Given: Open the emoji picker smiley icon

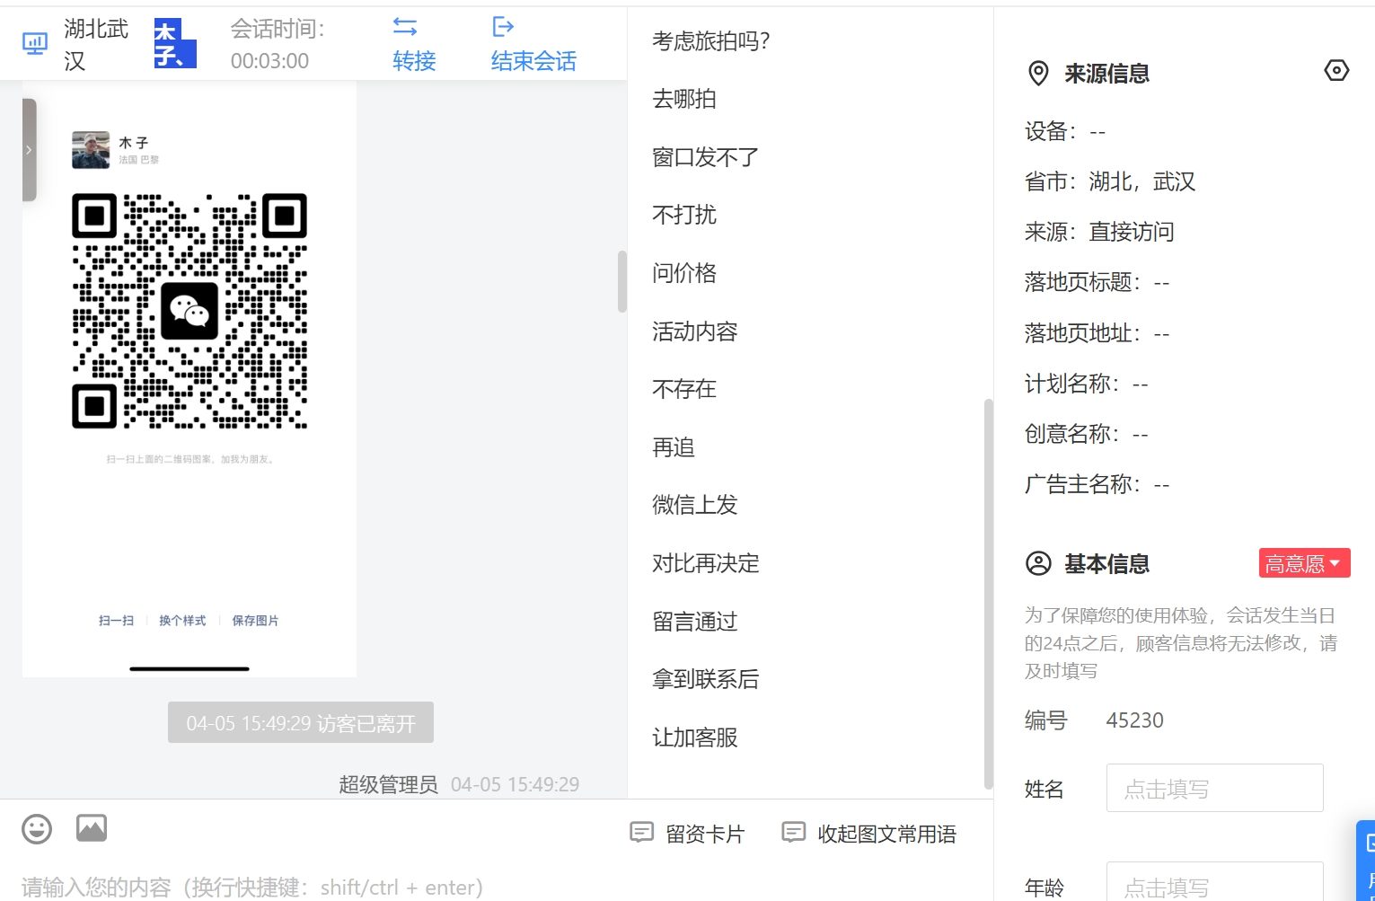Looking at the screenshot, I should pos(37,828).
